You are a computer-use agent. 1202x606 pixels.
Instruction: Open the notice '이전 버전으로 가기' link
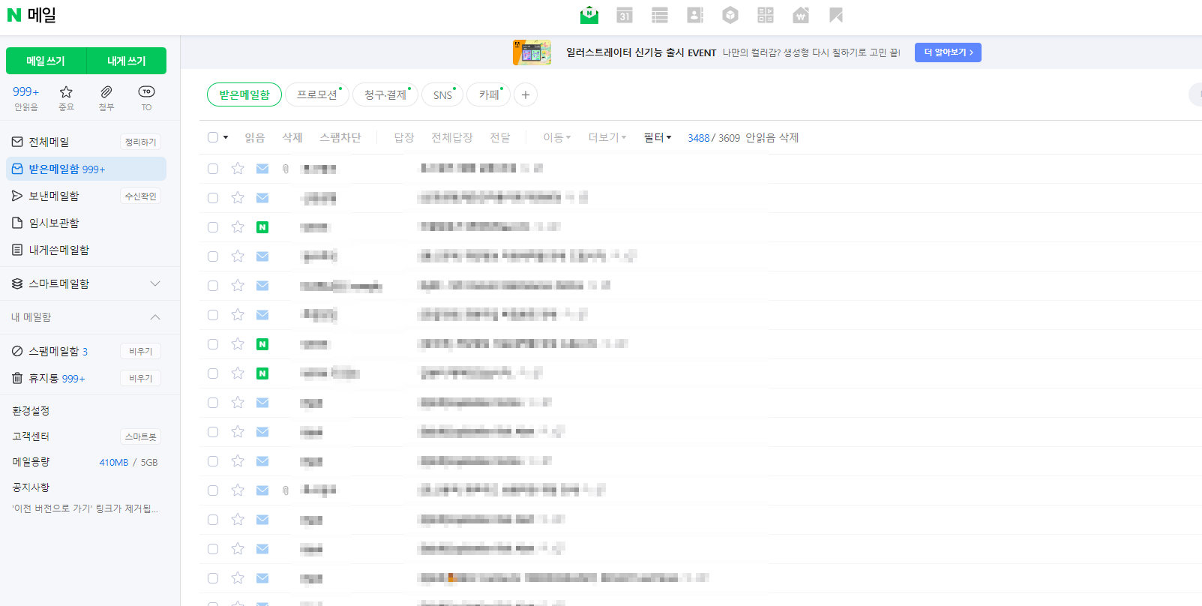(85, 508)
